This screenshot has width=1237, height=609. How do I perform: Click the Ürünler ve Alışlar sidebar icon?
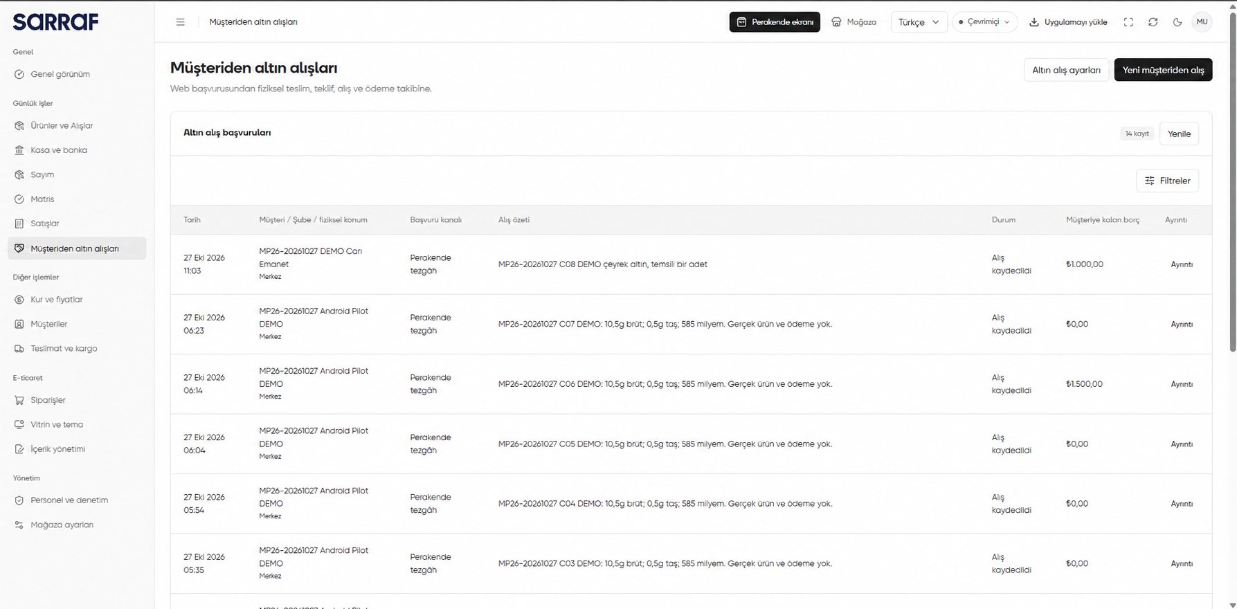(x=19, y=126)
